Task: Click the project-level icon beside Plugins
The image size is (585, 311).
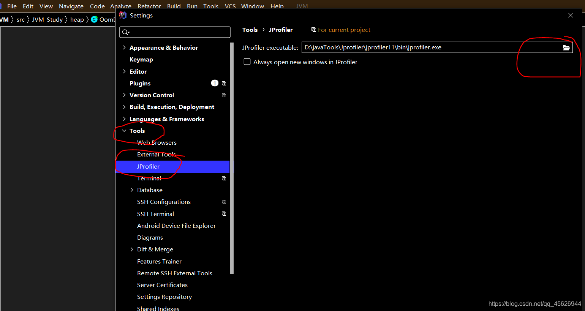Action: (224, 83)
